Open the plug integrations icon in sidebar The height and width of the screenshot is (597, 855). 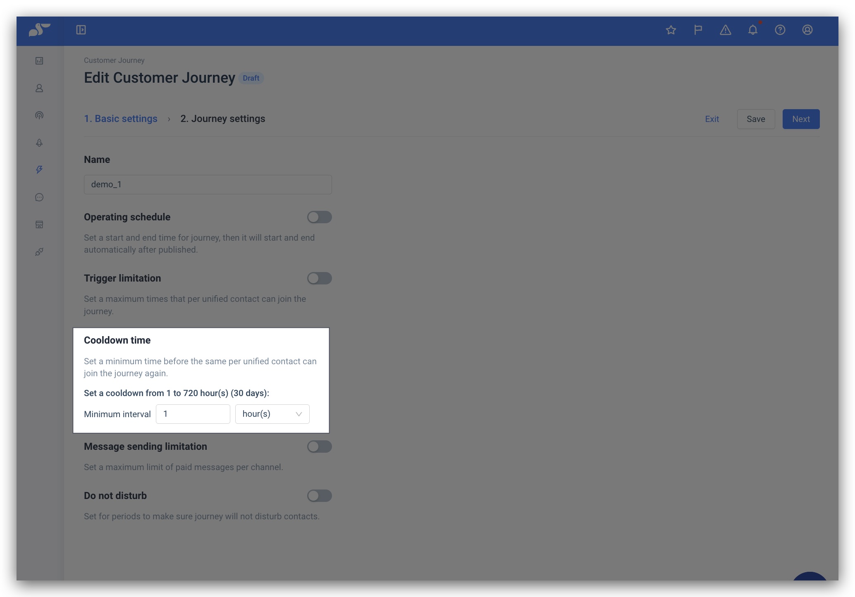coord(39,252)
